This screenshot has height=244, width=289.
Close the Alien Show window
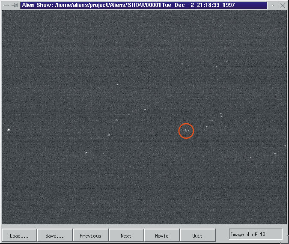coord(283,6)
